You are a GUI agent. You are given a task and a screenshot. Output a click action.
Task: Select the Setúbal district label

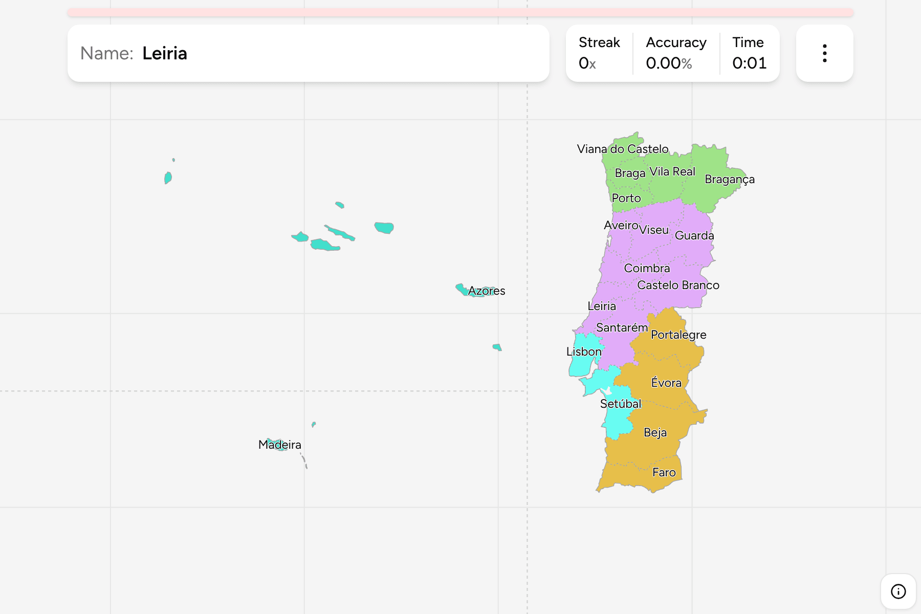(621, 404)
